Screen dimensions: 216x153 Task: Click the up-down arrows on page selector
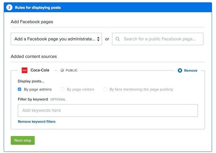[98, 39]
